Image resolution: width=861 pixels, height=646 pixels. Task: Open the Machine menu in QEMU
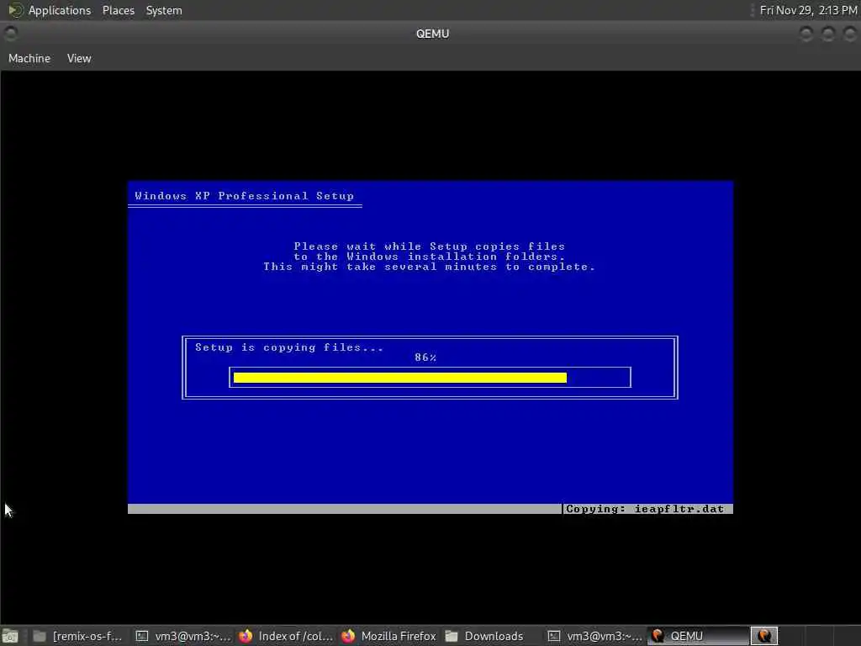click(x=29, y=58)
